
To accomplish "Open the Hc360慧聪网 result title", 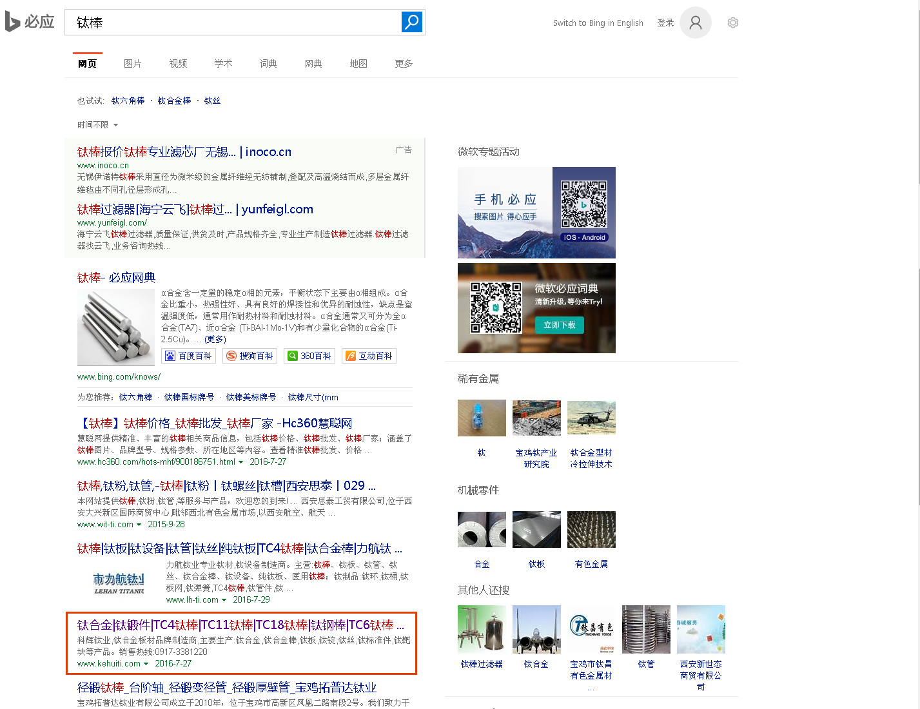I will click(215, 423).
